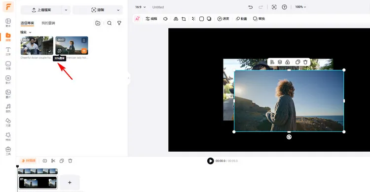
Task: Click the remove background sparkle tool
Action: [x=193, y=19]
